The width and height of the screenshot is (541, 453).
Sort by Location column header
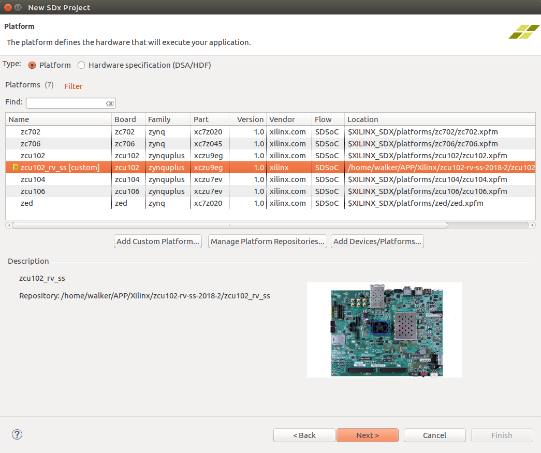click(x=440, y=119)
